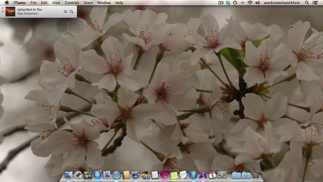Open Reminders checklist in the Dock
The width and height of the screenshot is (323, 182).
point(155,175)
